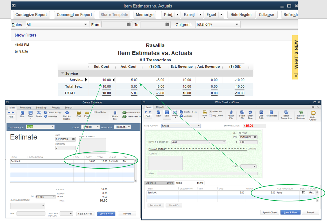Switch to Formatting tab in Create Estimates
This screenshot has height=223, width=327.
[x=25, y=108]
